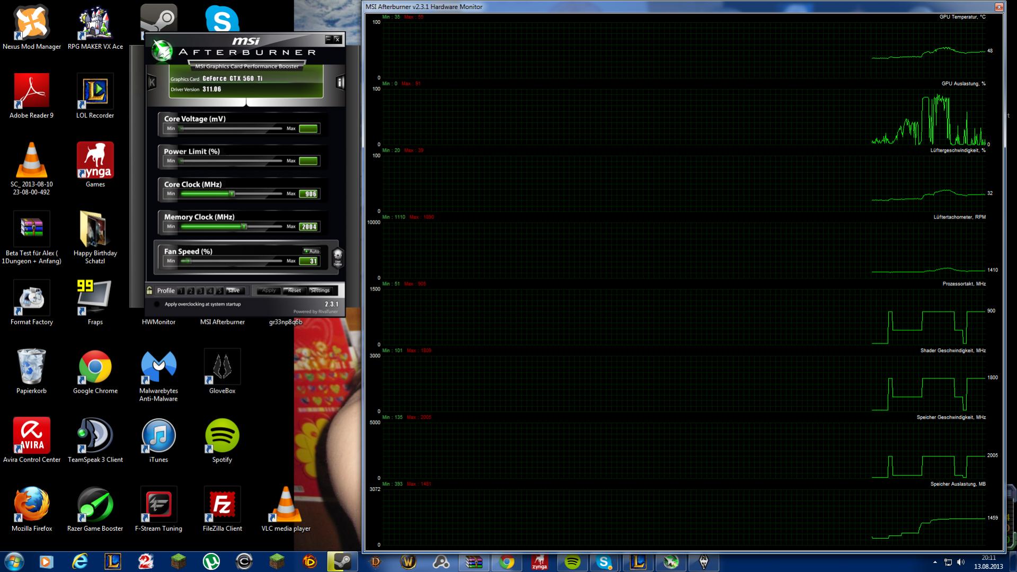Viewport: 1017px width, 572px height.
Task: Open Razer Game Booster icon
Action: pos(95,509)
